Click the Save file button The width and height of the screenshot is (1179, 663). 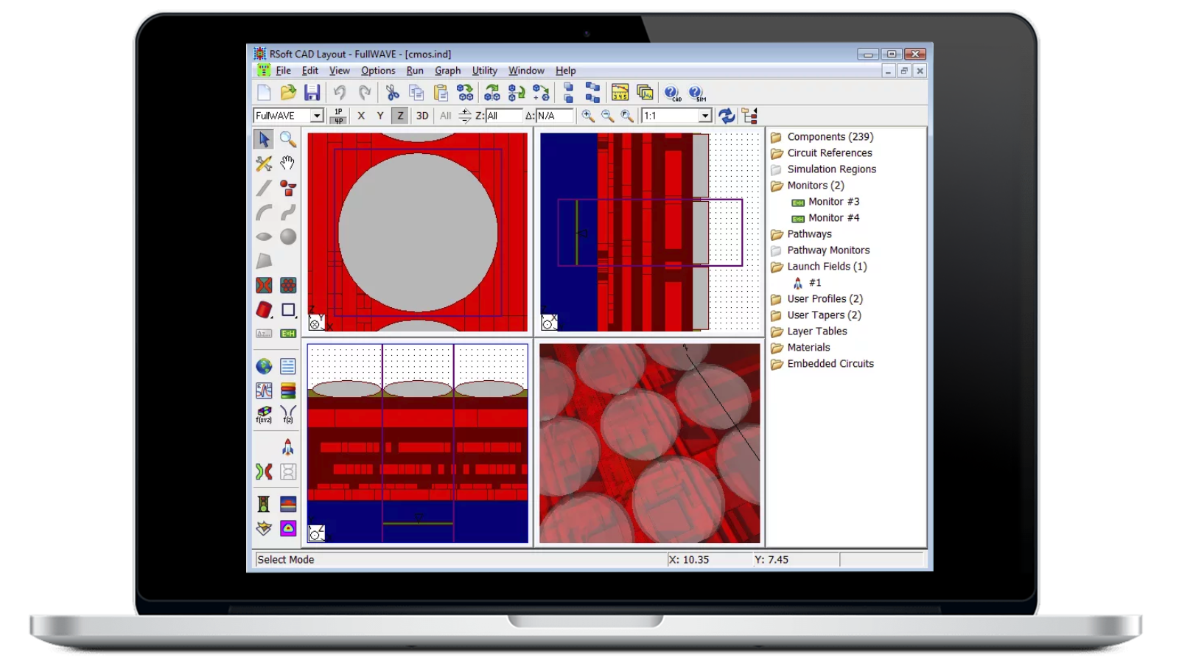(311, 91)
